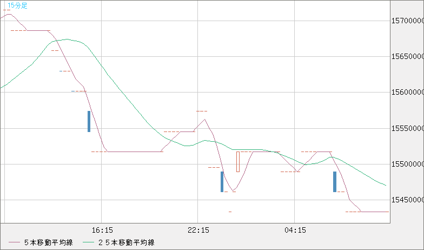Click the hollow red candlestick after 22:15
The width and height of the screenshot is (424, 250).
(238, 162)
